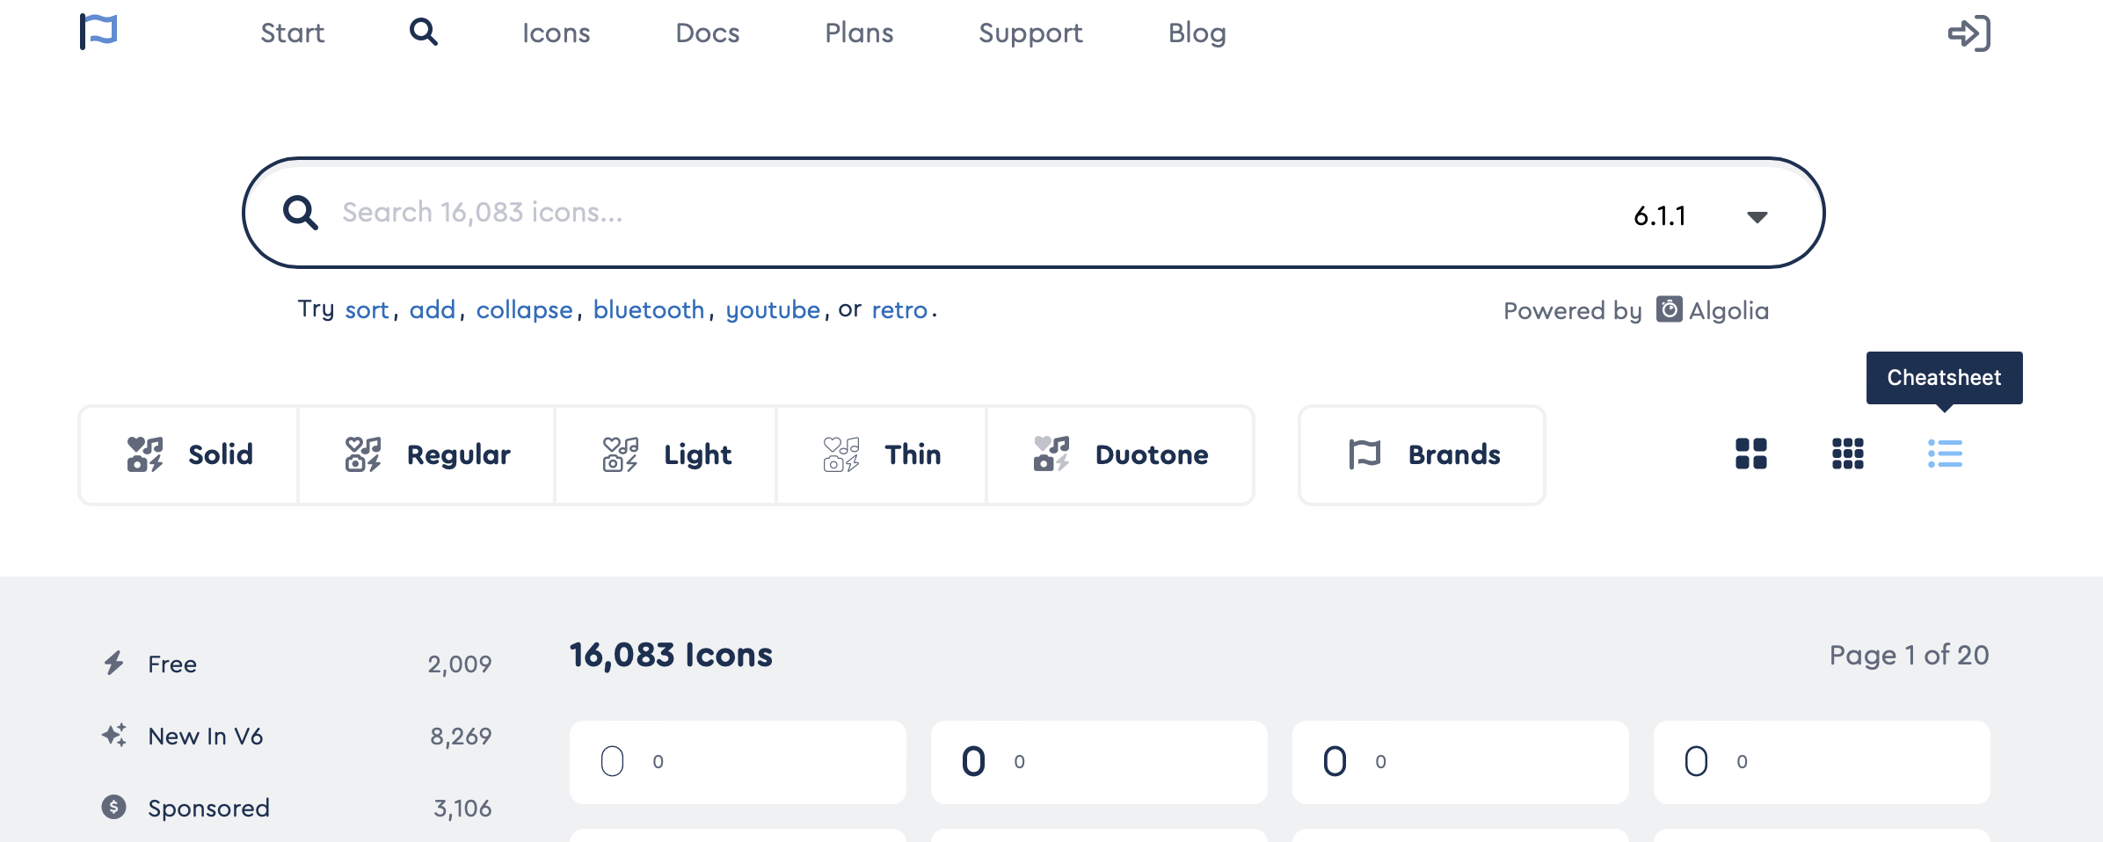Open the Docs menu item

708,33
